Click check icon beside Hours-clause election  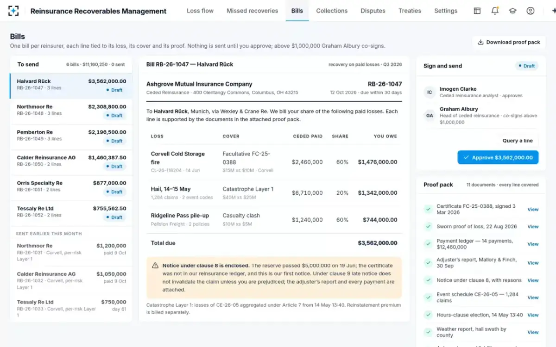click(x=428, y=315)
